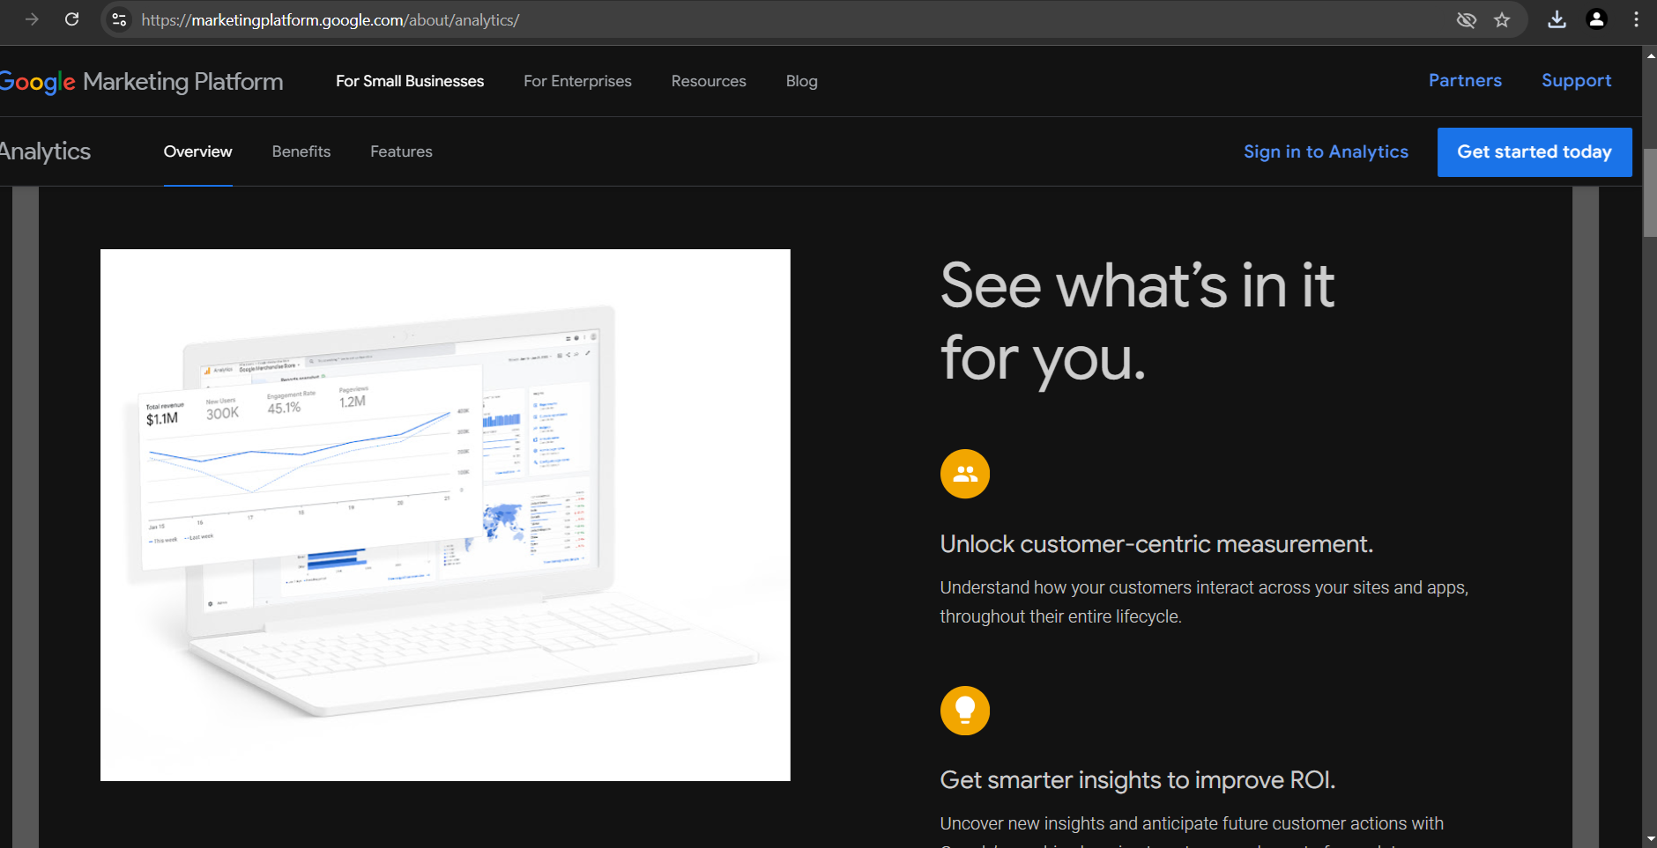The image size is (1657, 848).
Task: Click the Analytics laptop dashboard image
Action: click(x=445, y=515)
